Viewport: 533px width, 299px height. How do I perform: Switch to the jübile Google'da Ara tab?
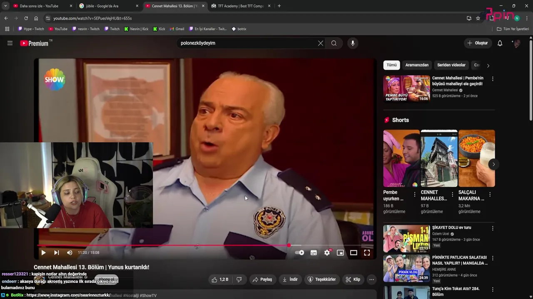[107, 6]
